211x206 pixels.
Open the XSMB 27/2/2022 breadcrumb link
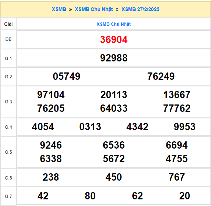[x=140, y=9]
